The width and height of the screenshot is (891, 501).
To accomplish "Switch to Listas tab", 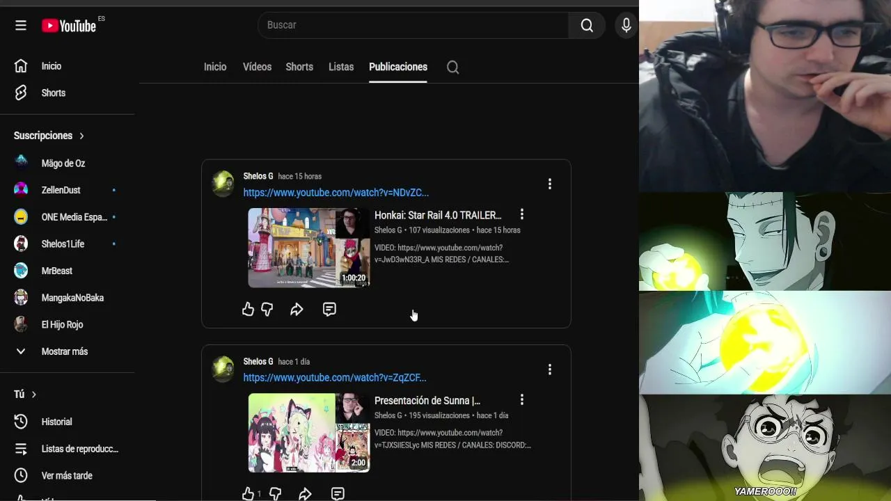I will (x=341, y=67).
